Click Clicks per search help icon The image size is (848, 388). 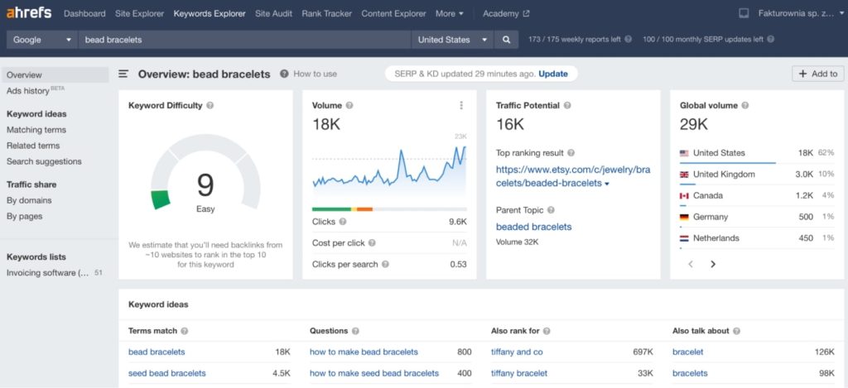(385, 264)
